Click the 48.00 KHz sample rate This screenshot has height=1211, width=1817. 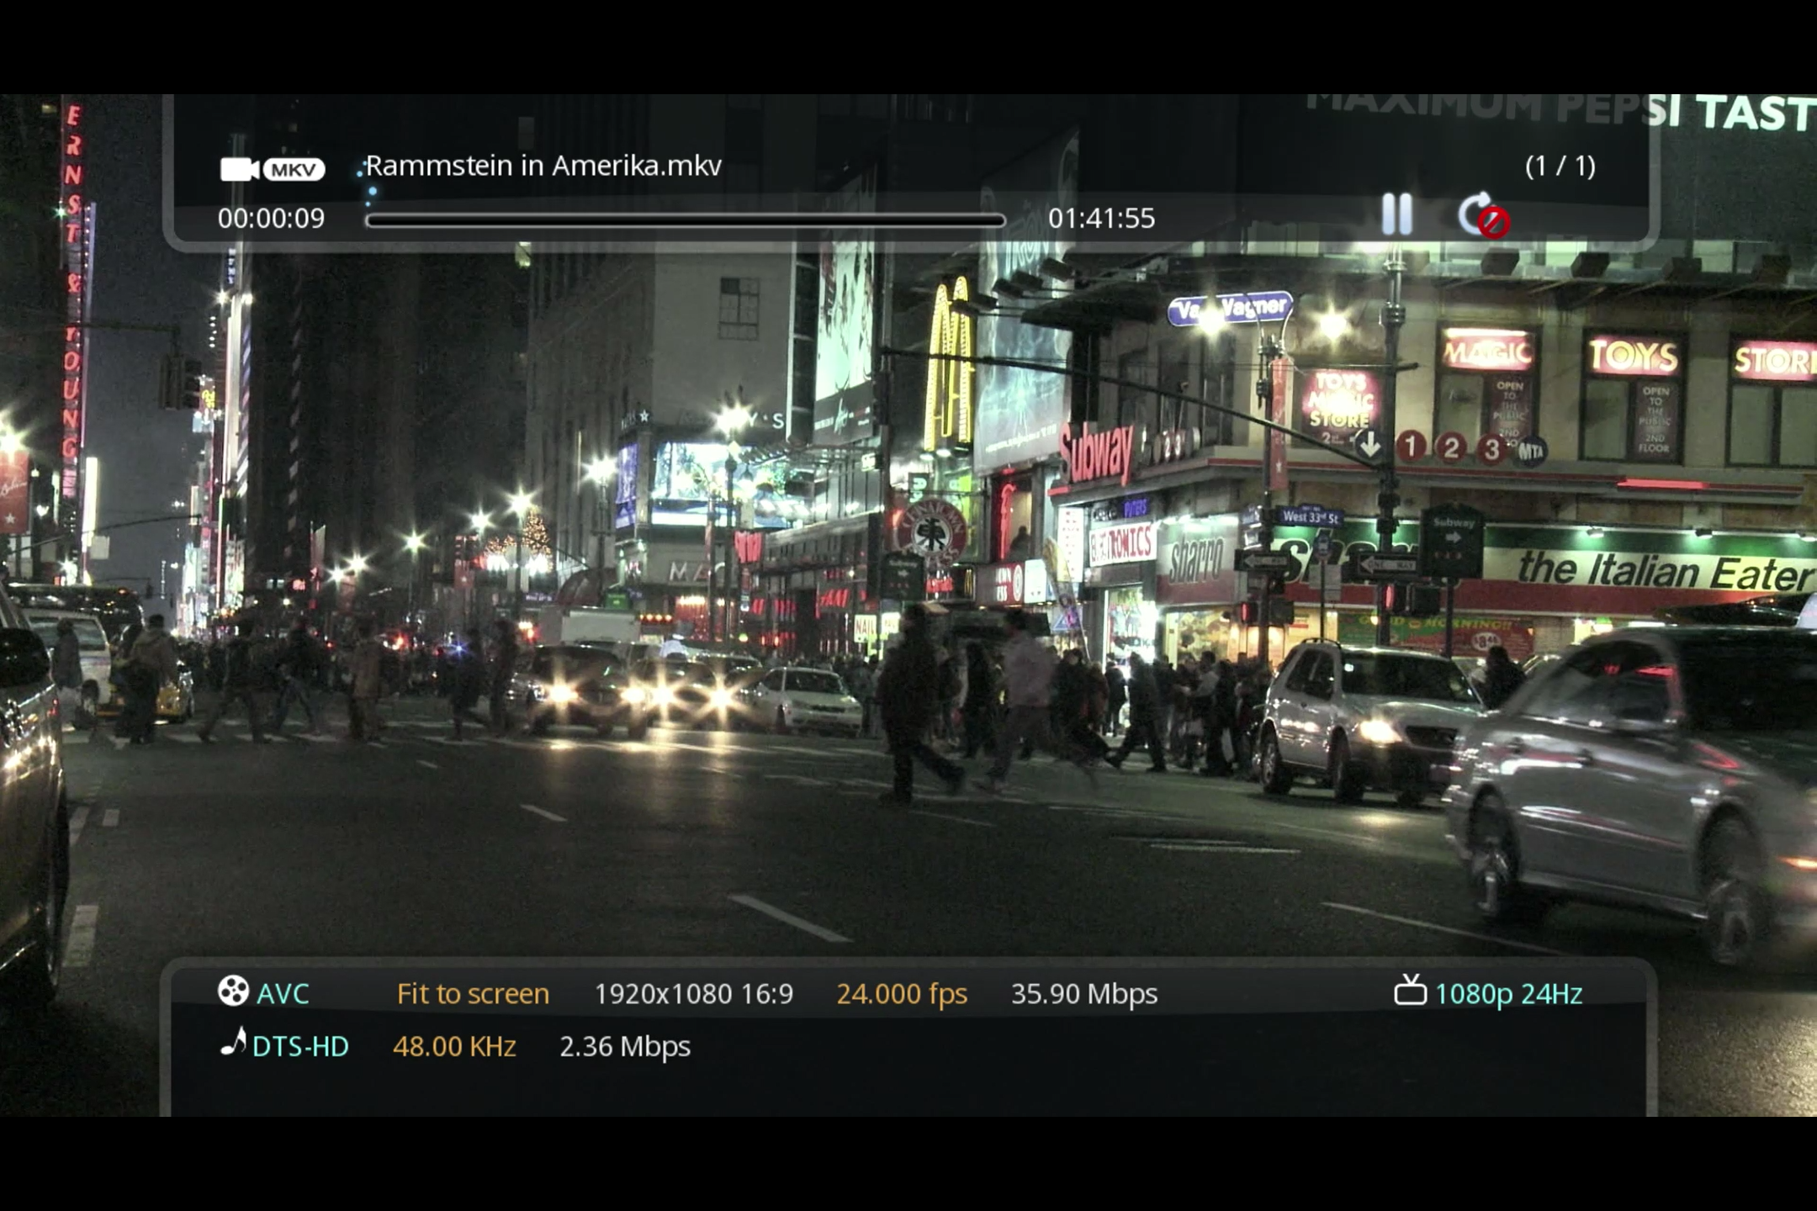pyautogui.click(x=454, y=1046)
